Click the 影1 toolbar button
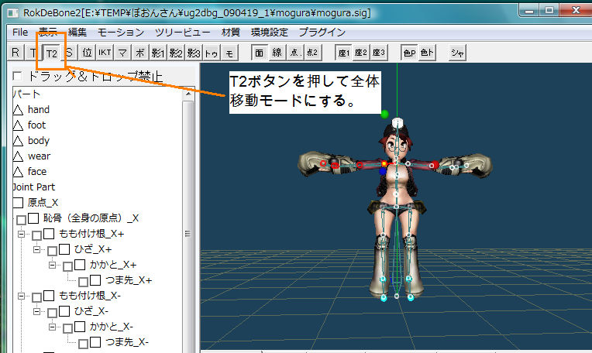 pos(158,53)
